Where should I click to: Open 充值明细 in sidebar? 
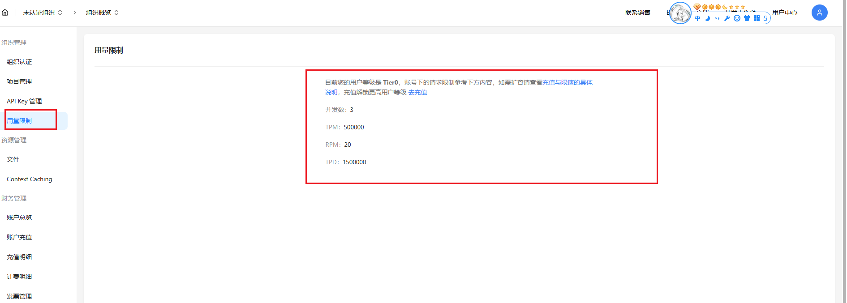(19, 257)
